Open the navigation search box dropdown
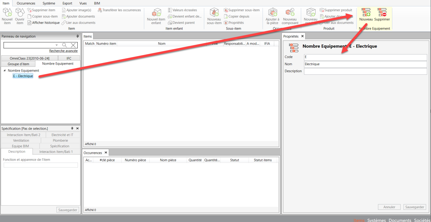The width and height of the screenshot is (431, 222). (x=57, y=45)
